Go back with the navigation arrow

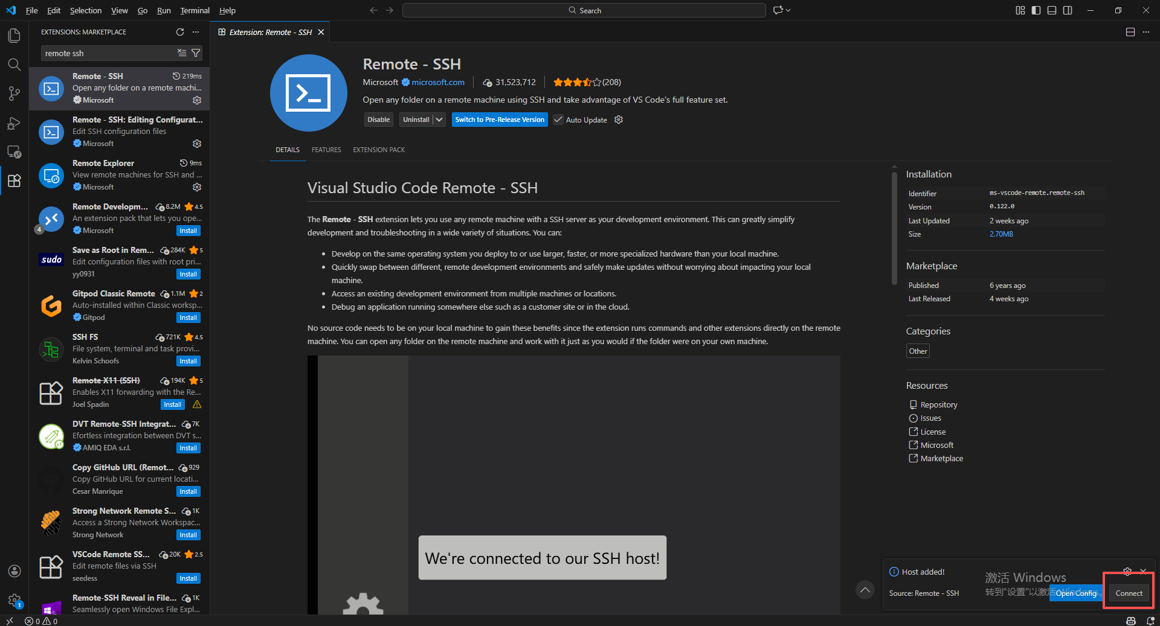(373, 10)
